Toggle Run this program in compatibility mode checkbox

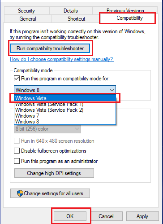(x=17, y=79)
